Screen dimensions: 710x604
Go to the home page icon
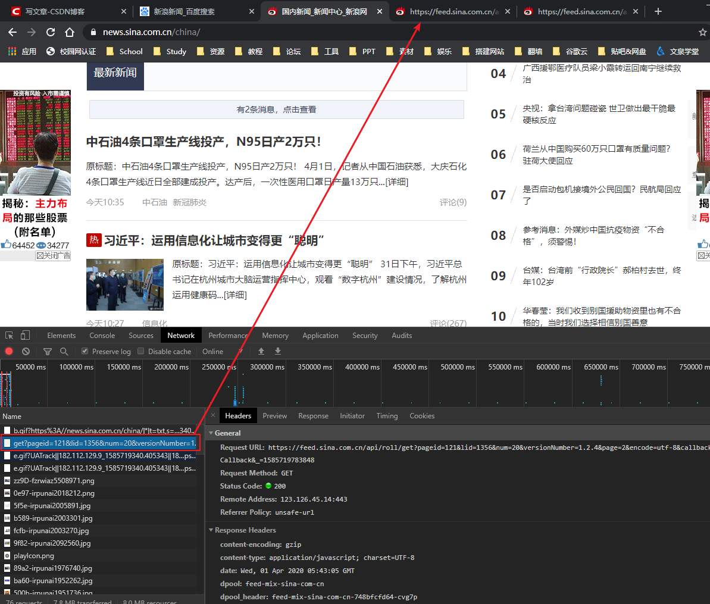(x=69, y=32)
